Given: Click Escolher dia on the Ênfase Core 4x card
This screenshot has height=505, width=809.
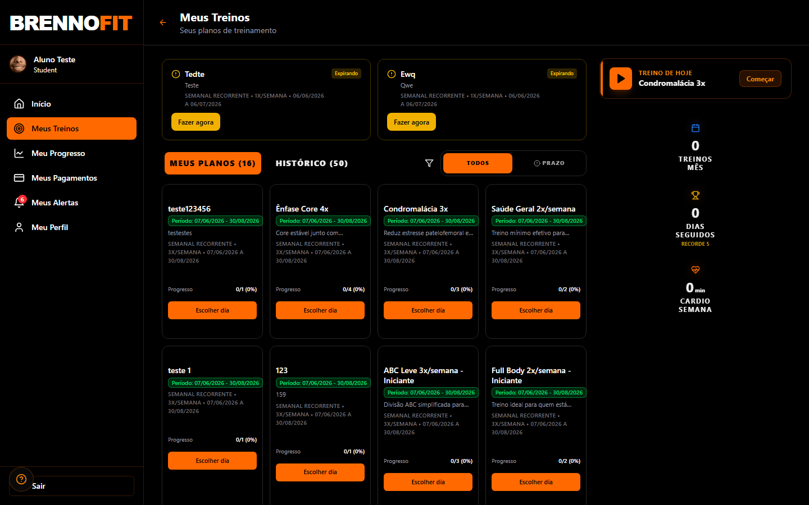Looking at the screenshot, I should point(320,310).
